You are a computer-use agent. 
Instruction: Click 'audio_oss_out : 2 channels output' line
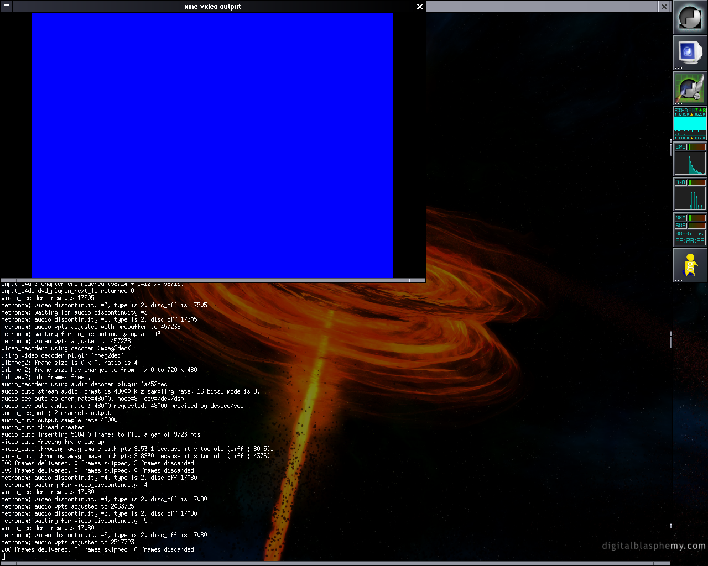[56, 413]
